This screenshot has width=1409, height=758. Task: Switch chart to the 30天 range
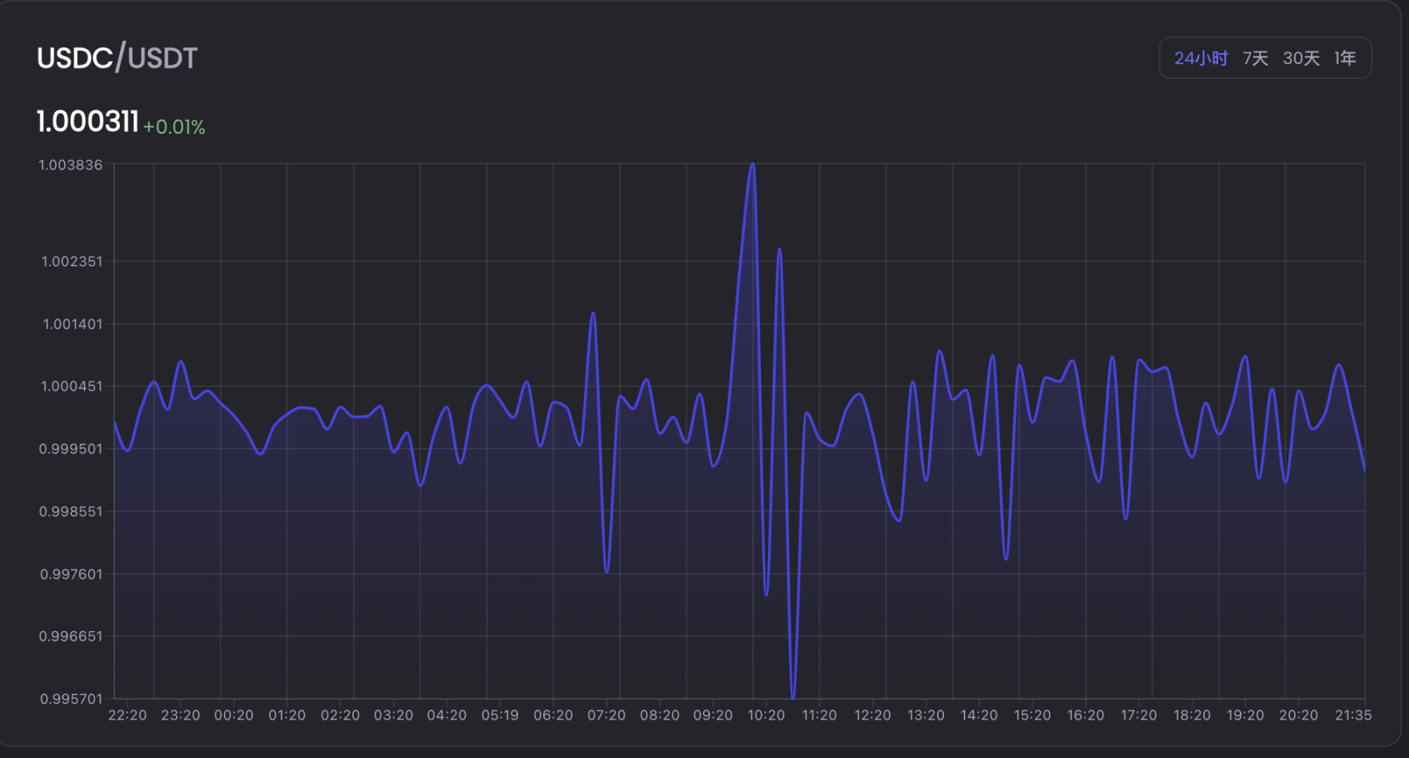1301,59
